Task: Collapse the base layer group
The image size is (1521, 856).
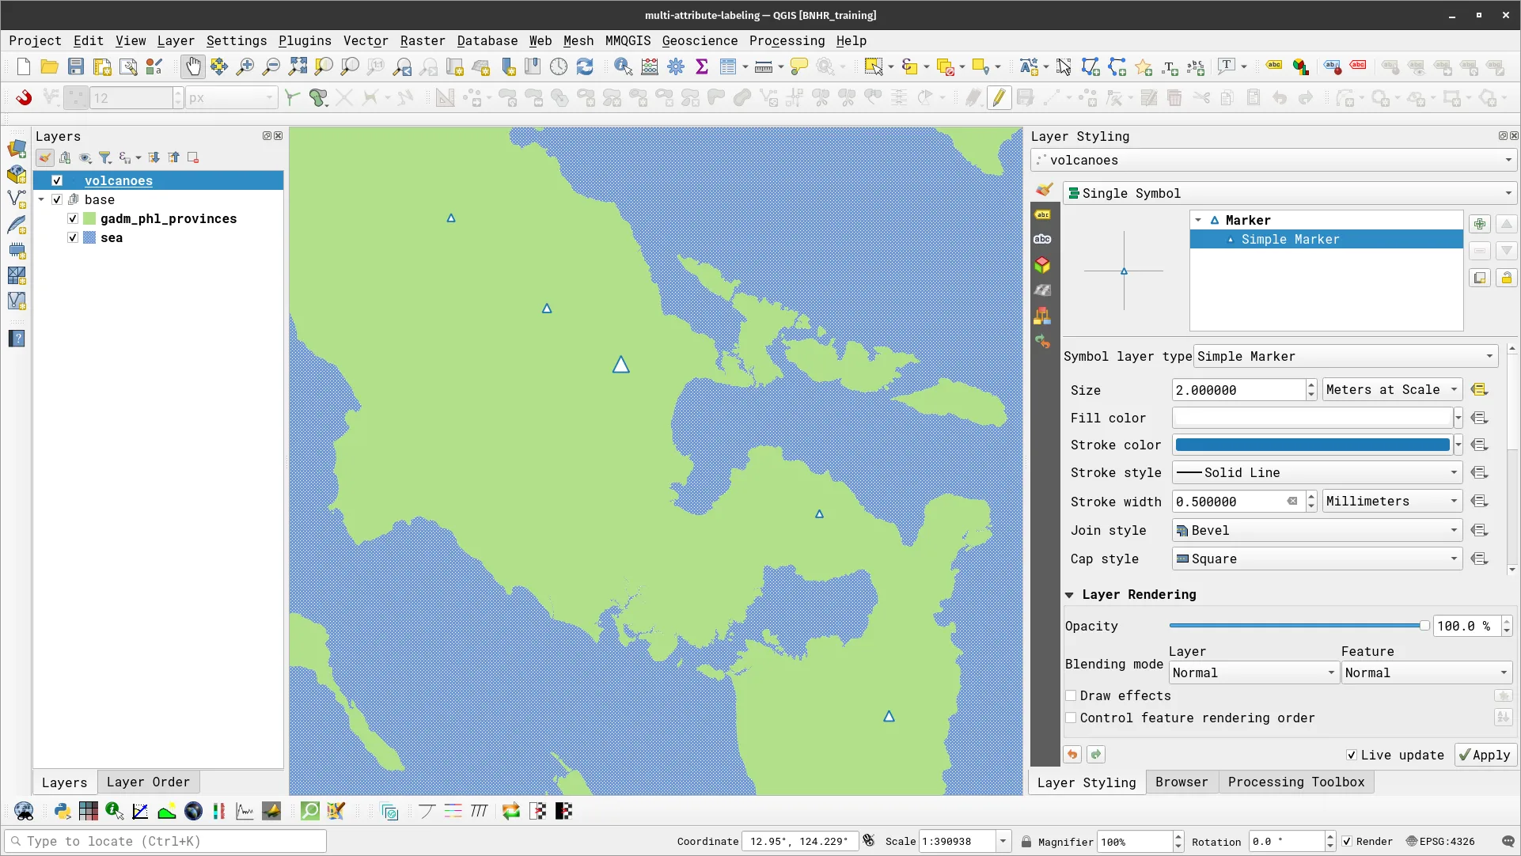Action: point(41,199)
